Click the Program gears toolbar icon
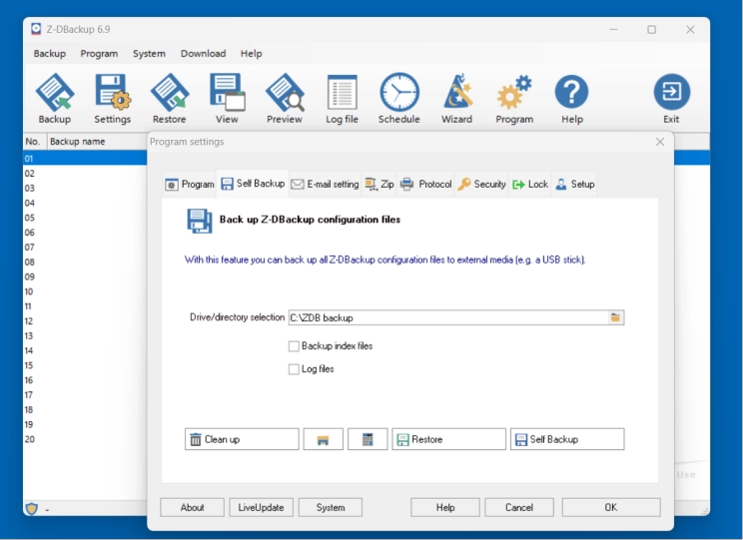 click(x=514, y=99)
